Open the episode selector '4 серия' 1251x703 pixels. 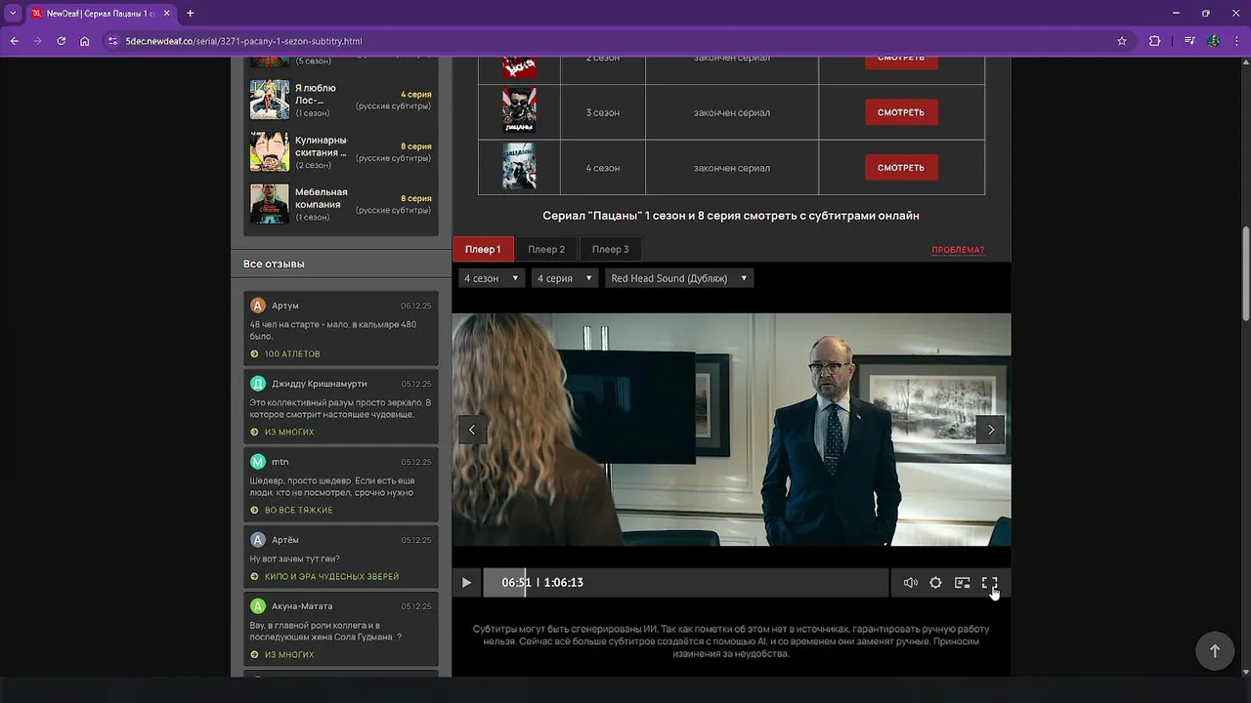tap(565, 278)
